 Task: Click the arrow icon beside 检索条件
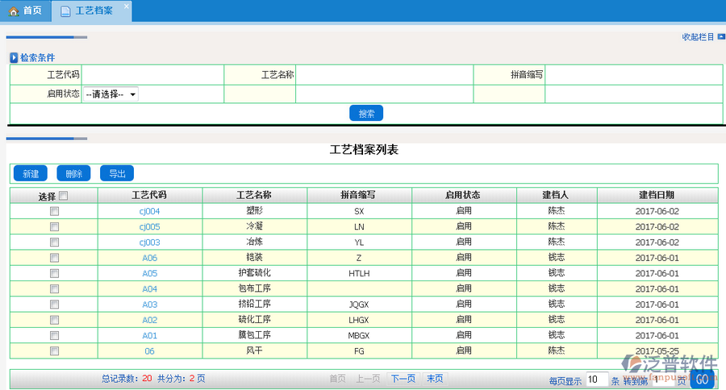14,58
